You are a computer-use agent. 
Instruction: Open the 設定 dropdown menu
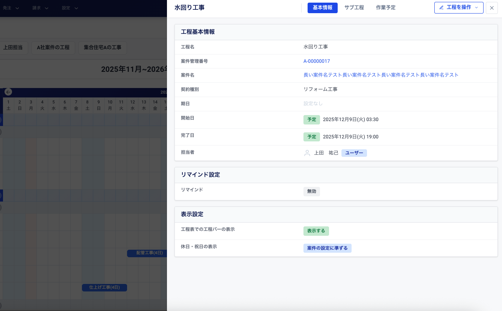tap(70, 8)
